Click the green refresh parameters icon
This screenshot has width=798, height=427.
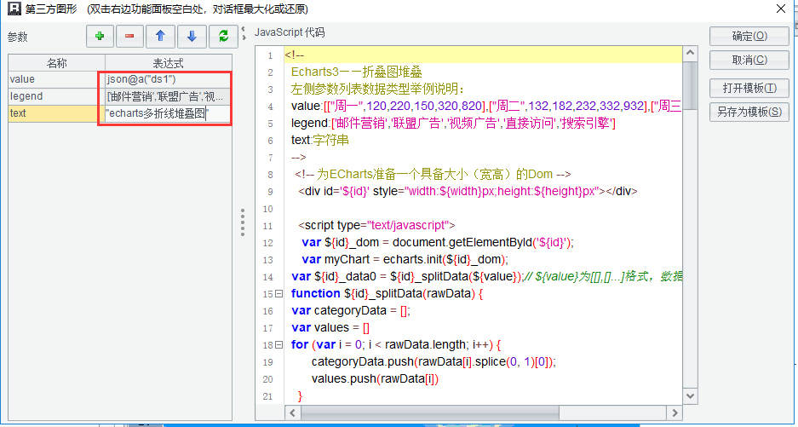coord(222,36)
